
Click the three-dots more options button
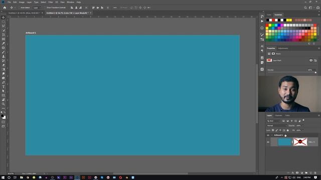(115, 7)
